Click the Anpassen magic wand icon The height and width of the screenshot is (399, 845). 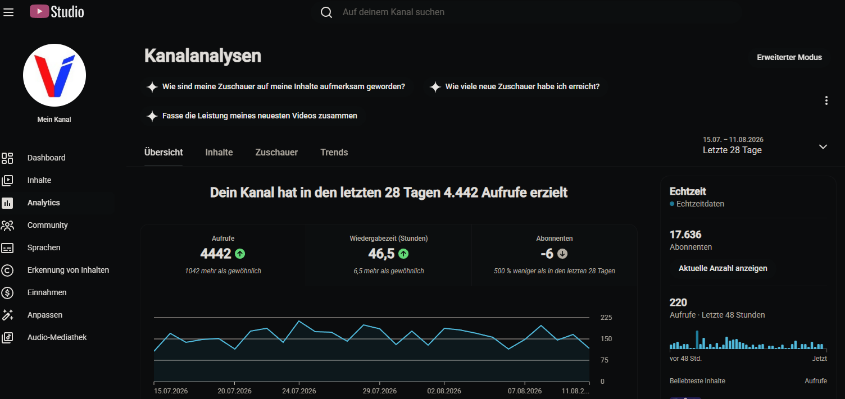(x=7, y=315)
